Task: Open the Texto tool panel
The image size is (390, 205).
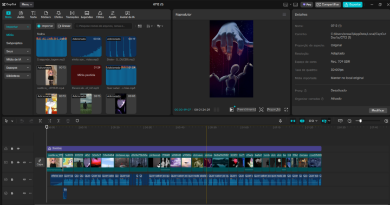Action: (34, 15)
